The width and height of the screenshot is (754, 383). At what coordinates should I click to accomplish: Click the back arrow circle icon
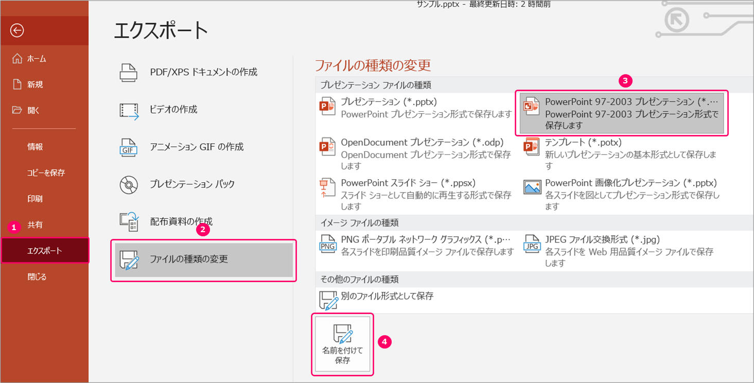[x=17, y=31]
